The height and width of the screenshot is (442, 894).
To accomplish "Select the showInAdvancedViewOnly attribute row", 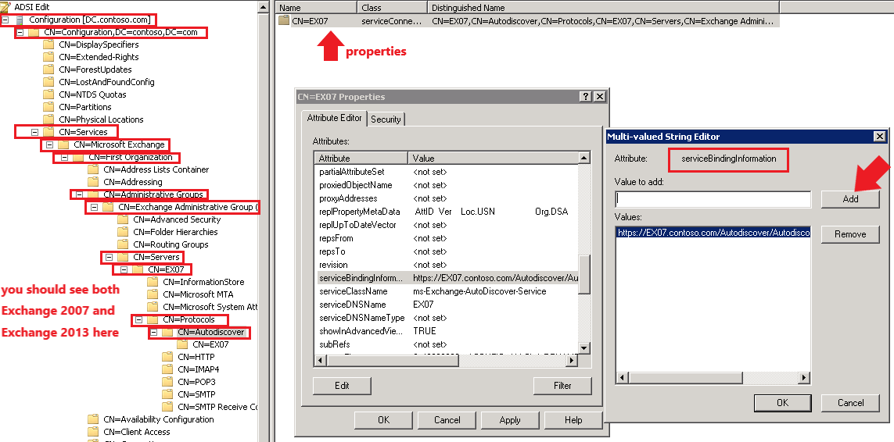I will click(x=447, y=331).
